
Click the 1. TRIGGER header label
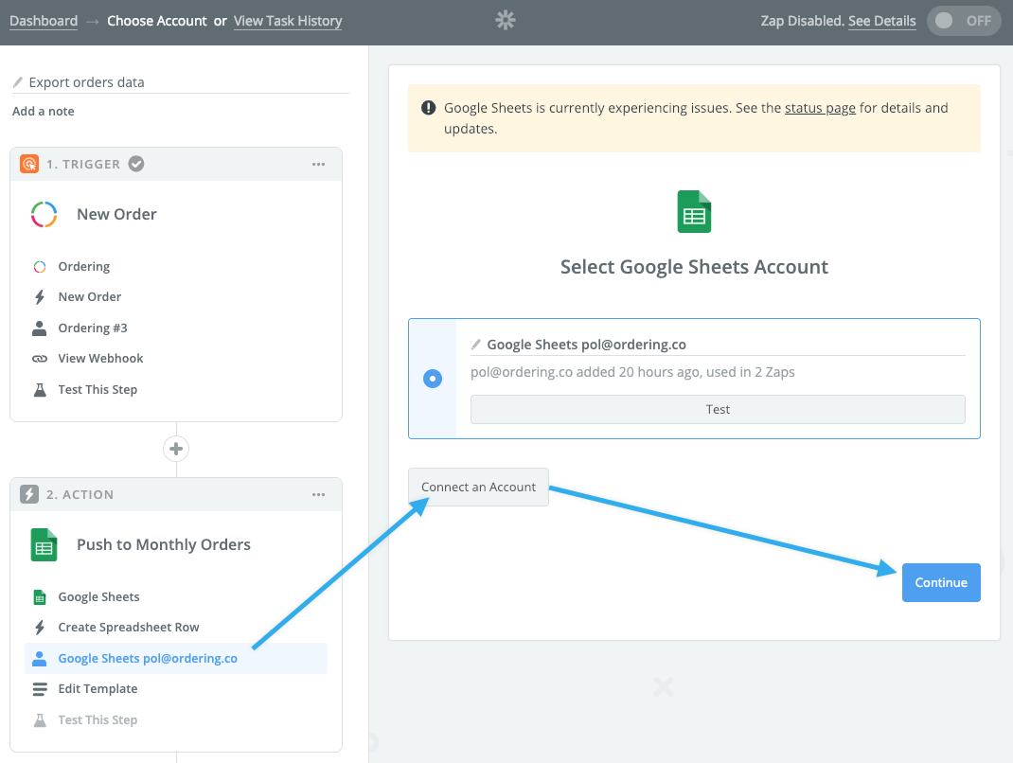click(82, 164)
